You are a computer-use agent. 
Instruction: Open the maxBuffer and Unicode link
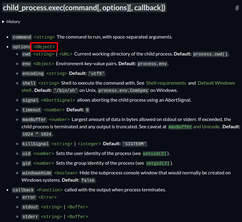194,127
